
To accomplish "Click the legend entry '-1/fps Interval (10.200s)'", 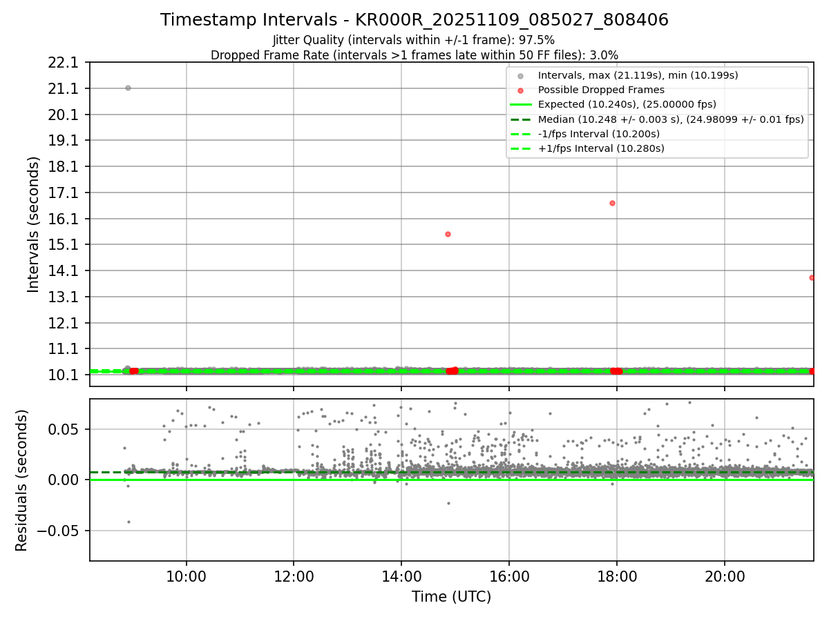I will tap(599, 133).
